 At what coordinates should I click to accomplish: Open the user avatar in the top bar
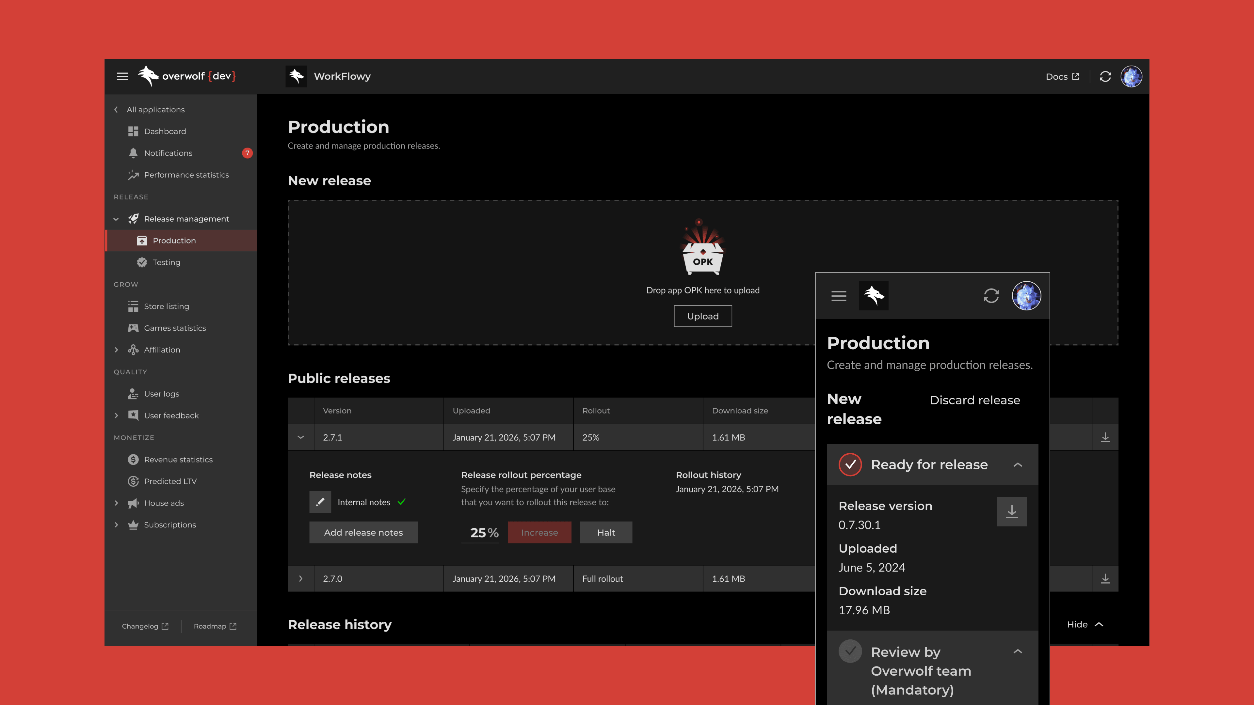point(1131,76)
